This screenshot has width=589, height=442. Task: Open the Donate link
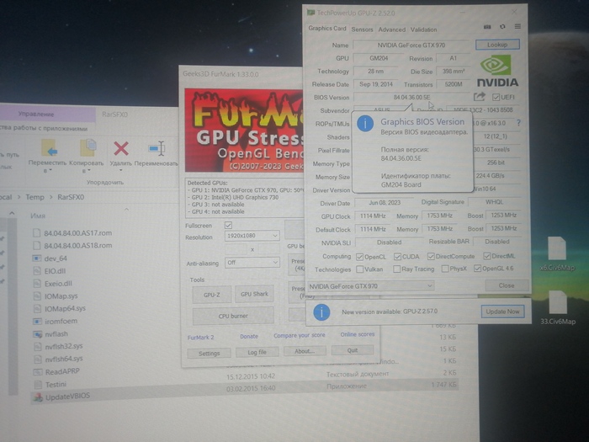tap(249, 337)
